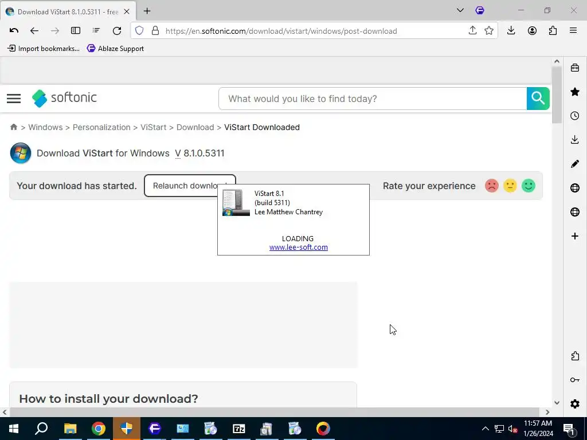The image size is (587, 440).
Task: Select the Download ViStart 8.1.0.5311 tab
Action: click(68, 11)
